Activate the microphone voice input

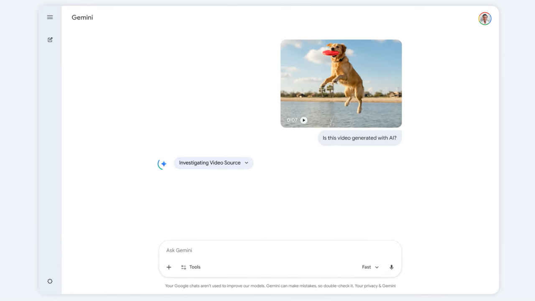(x=391, y=267)
